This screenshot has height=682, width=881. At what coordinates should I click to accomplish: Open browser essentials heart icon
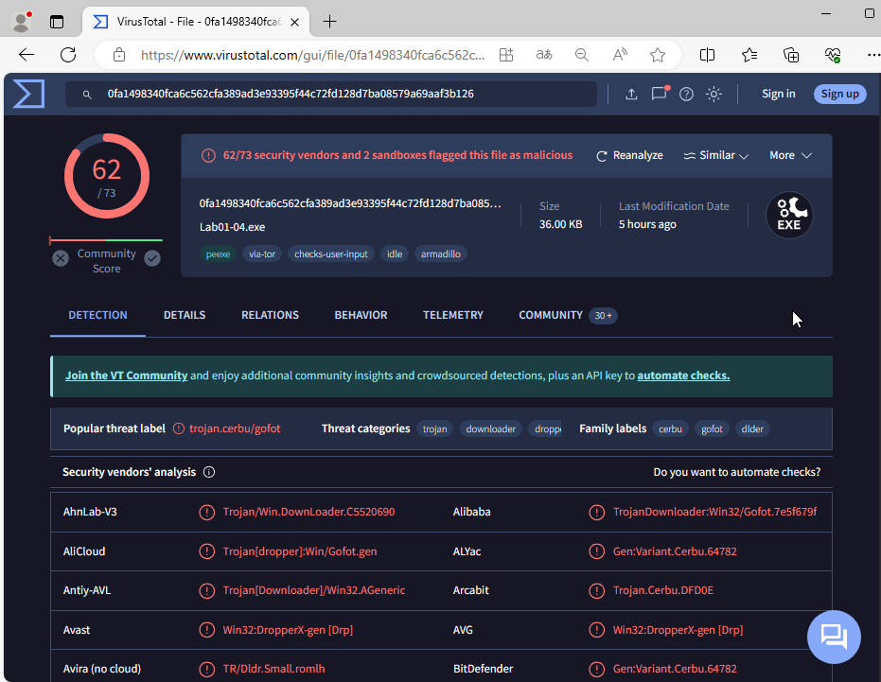pos(833,55)
